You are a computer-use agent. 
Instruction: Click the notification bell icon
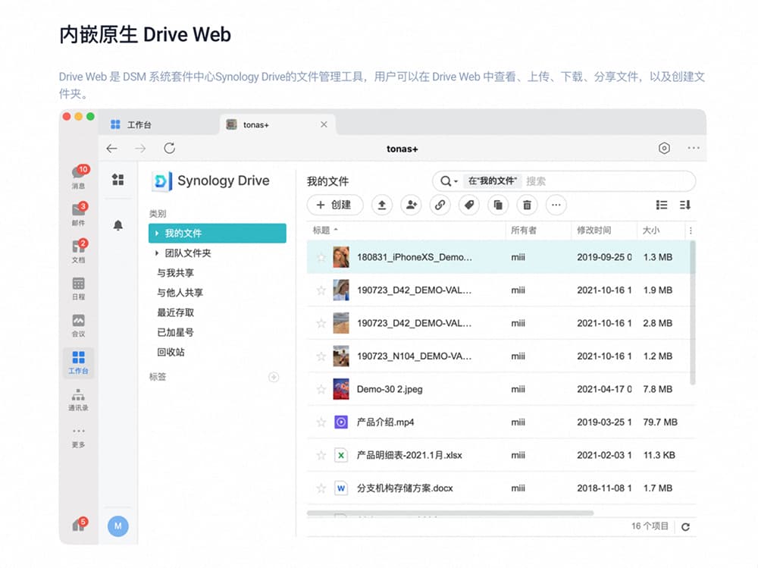(118, 225)
